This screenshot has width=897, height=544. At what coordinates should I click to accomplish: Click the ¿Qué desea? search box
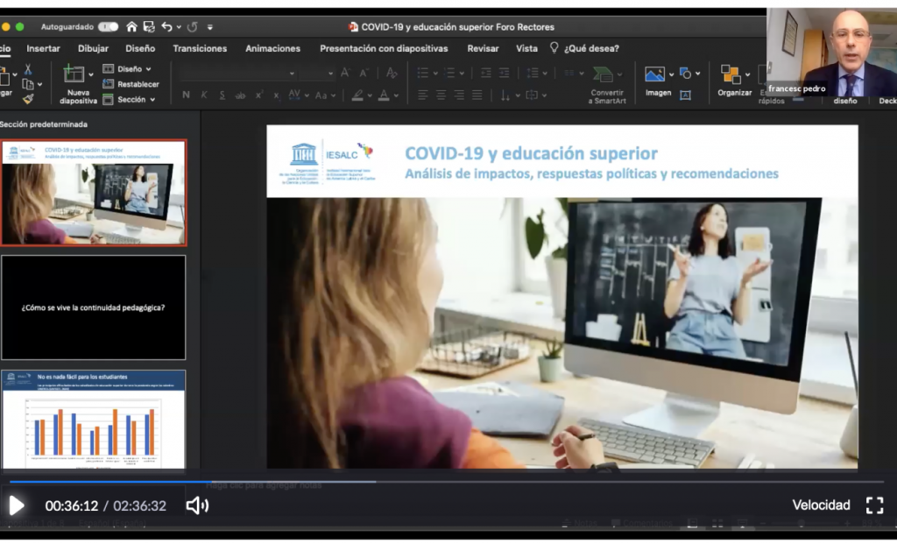coord(584,49)
